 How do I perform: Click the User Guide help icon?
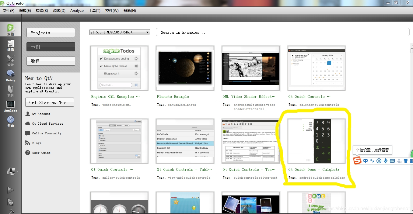(x=28, y=153)
